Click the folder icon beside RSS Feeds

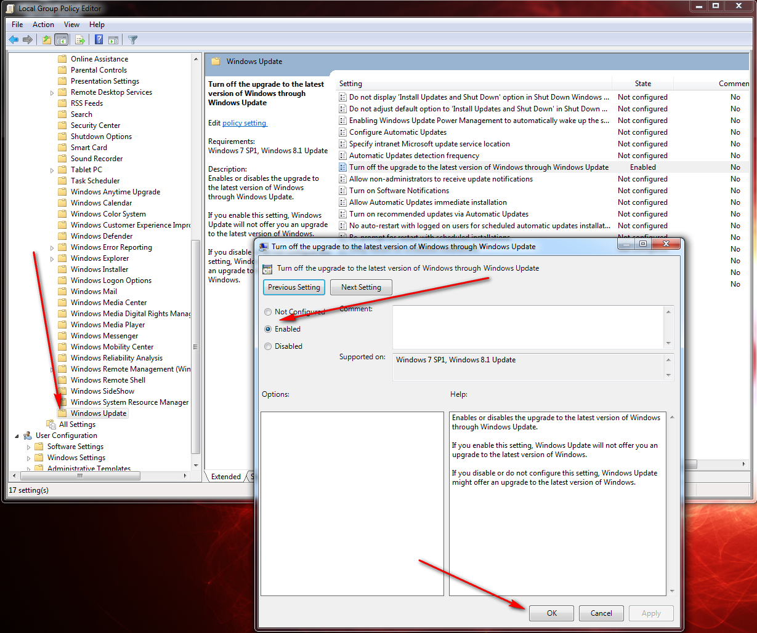point(62,103)
